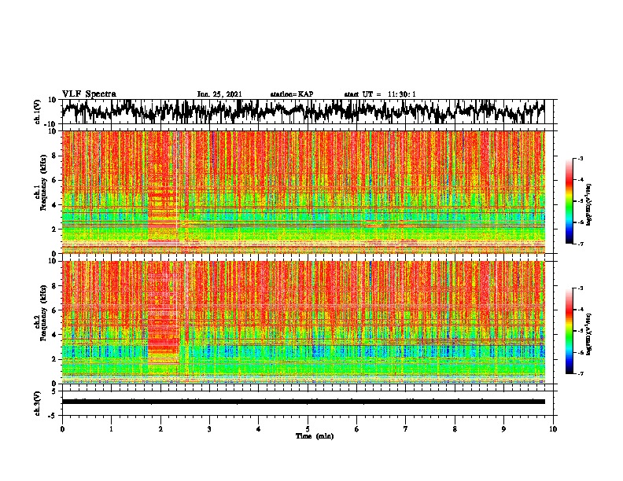Click the "-3" label on ch.2 color scale
Viewport: 623px width, 481px height.
tap(580, 288)
